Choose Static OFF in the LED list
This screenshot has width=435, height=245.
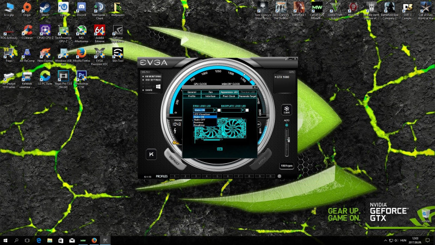tap(205, 120)
